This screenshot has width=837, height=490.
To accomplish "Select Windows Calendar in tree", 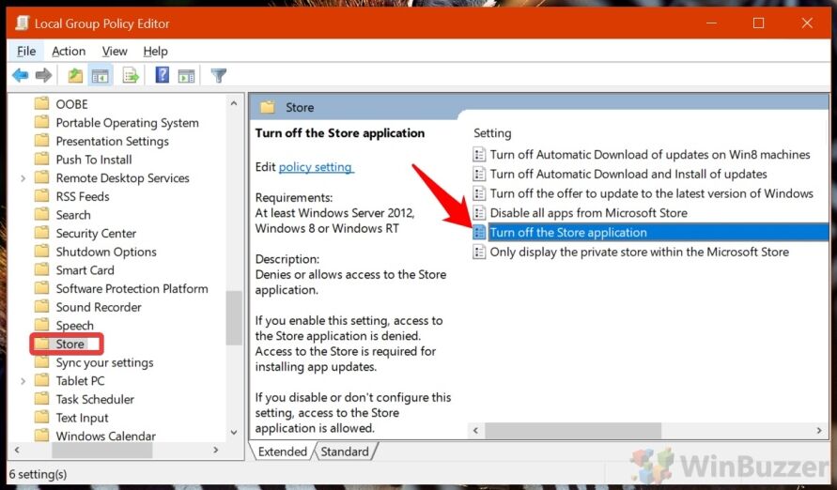I will point(106,436).
